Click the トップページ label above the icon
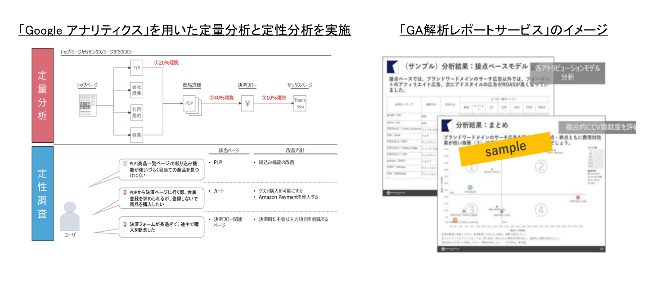Screen dimensions: 661x282 [87, 85]
